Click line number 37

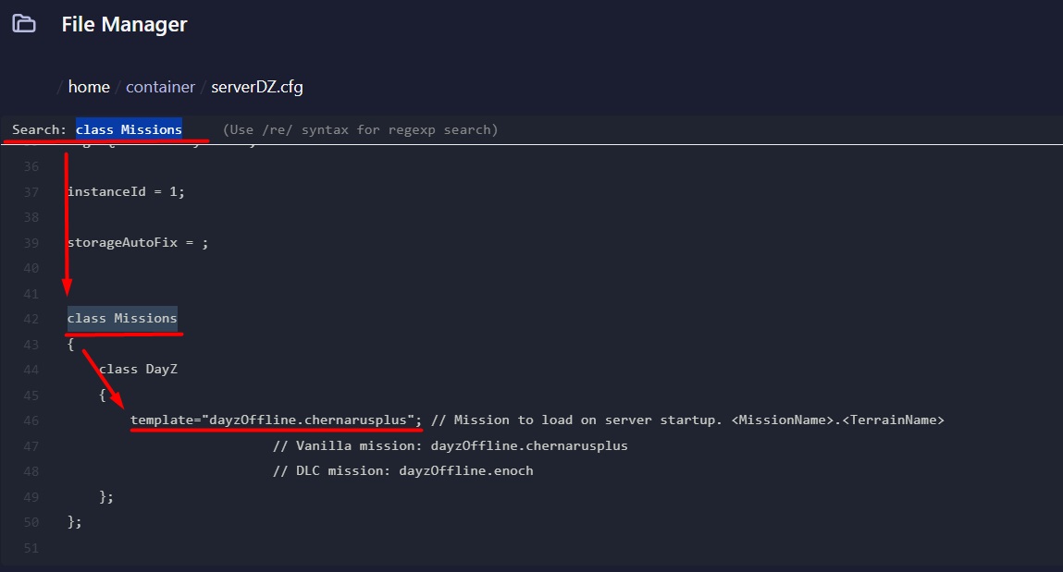pyautogui.click(x=31, y=191)
